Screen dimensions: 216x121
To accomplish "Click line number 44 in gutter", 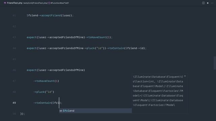I will coord(14,48).
